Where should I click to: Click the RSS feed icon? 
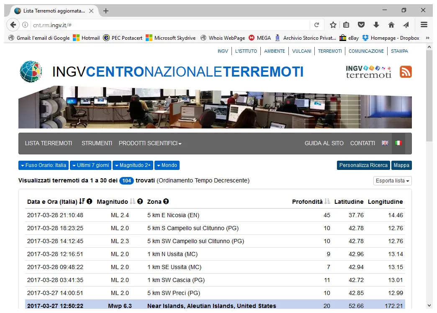[405, 72]
